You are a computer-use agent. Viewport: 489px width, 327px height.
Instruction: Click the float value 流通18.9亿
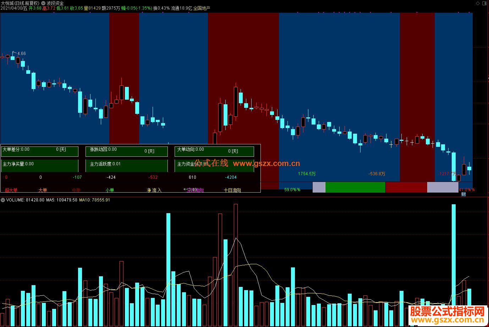pyautogui.click(x=181, y=8)
